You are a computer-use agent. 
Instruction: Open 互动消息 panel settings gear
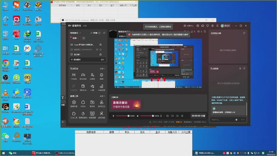[x=240, y=68]
